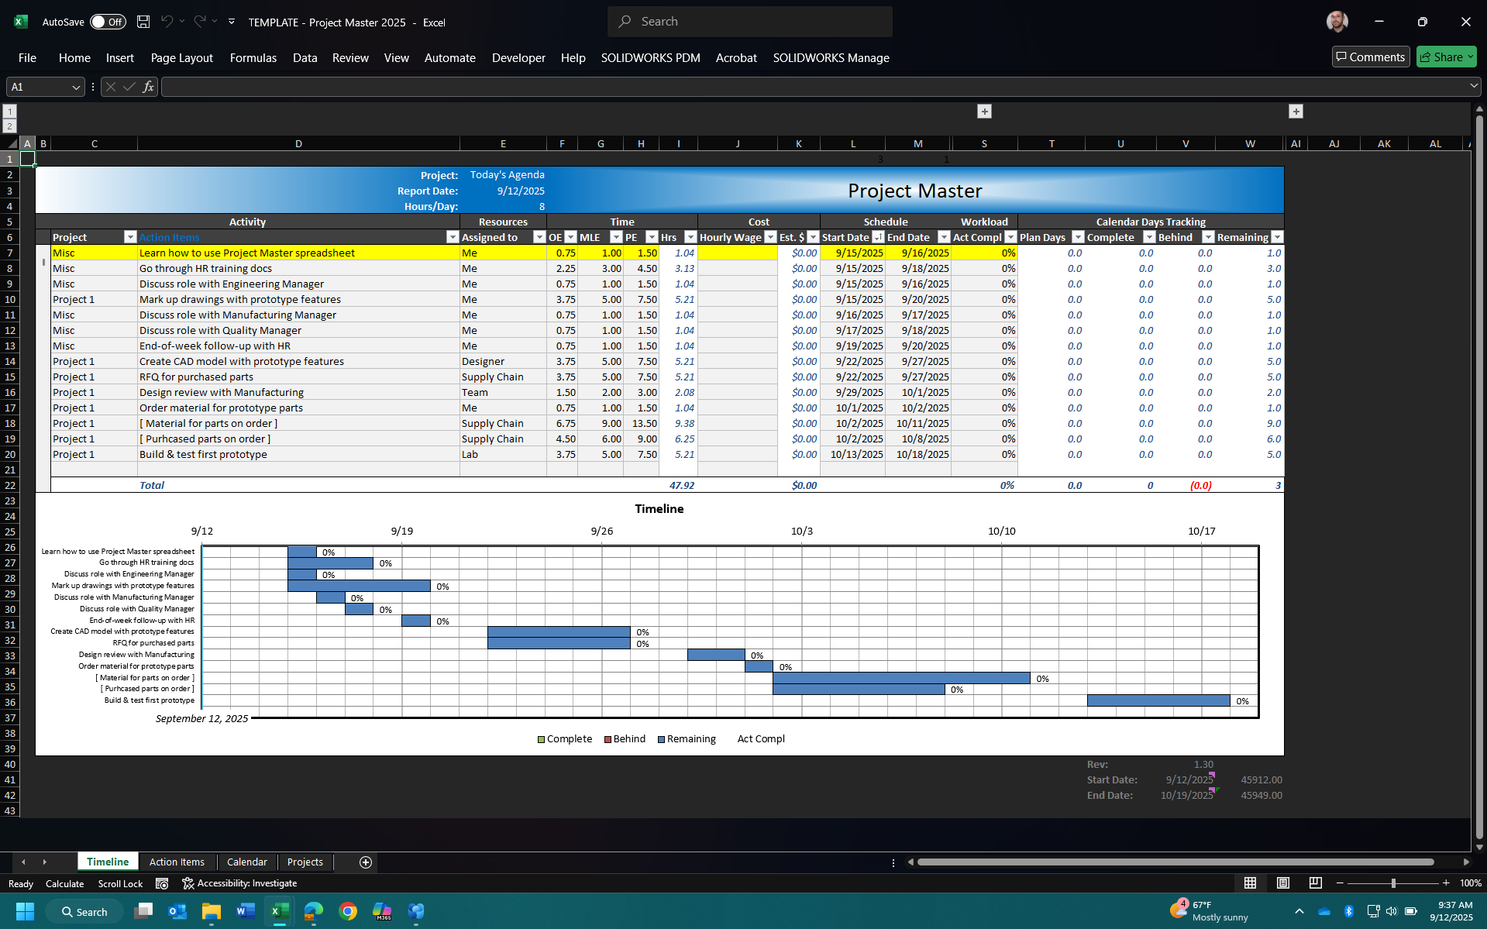Click the Insert Function fx icon
The height and width of the screenshot is (929, 1487).
coord(148,87)
